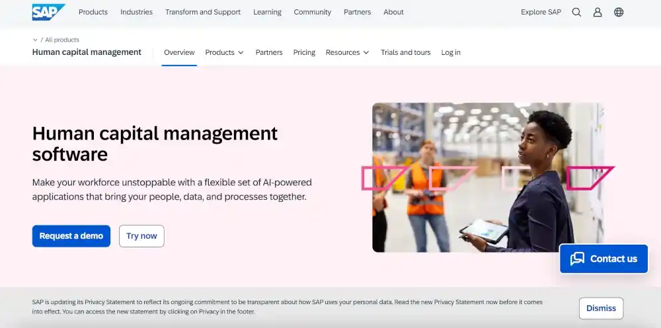Open Trials and tours link
This screenshot has width=661, height=328.
pos(405,52)
